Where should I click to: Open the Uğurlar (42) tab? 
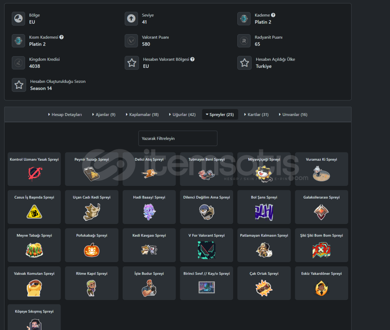tap(182, 115)
